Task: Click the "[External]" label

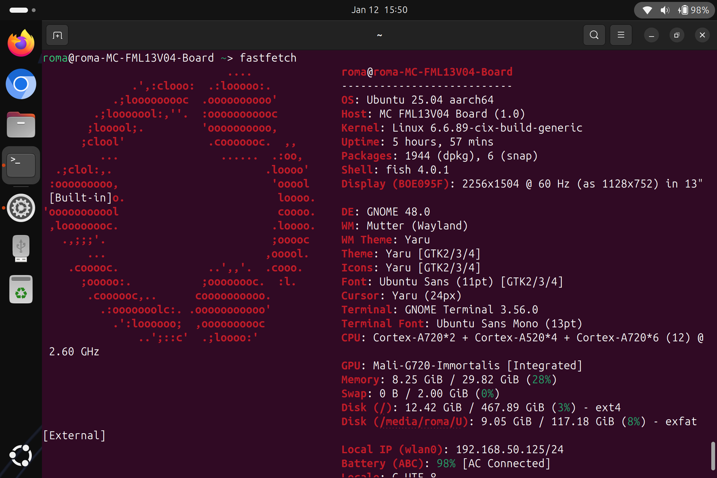Action: (74, 435)
